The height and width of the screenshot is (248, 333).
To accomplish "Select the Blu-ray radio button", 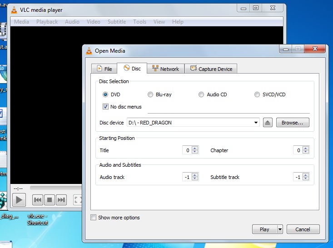I will pyautogui.click(x=150, y=94).
